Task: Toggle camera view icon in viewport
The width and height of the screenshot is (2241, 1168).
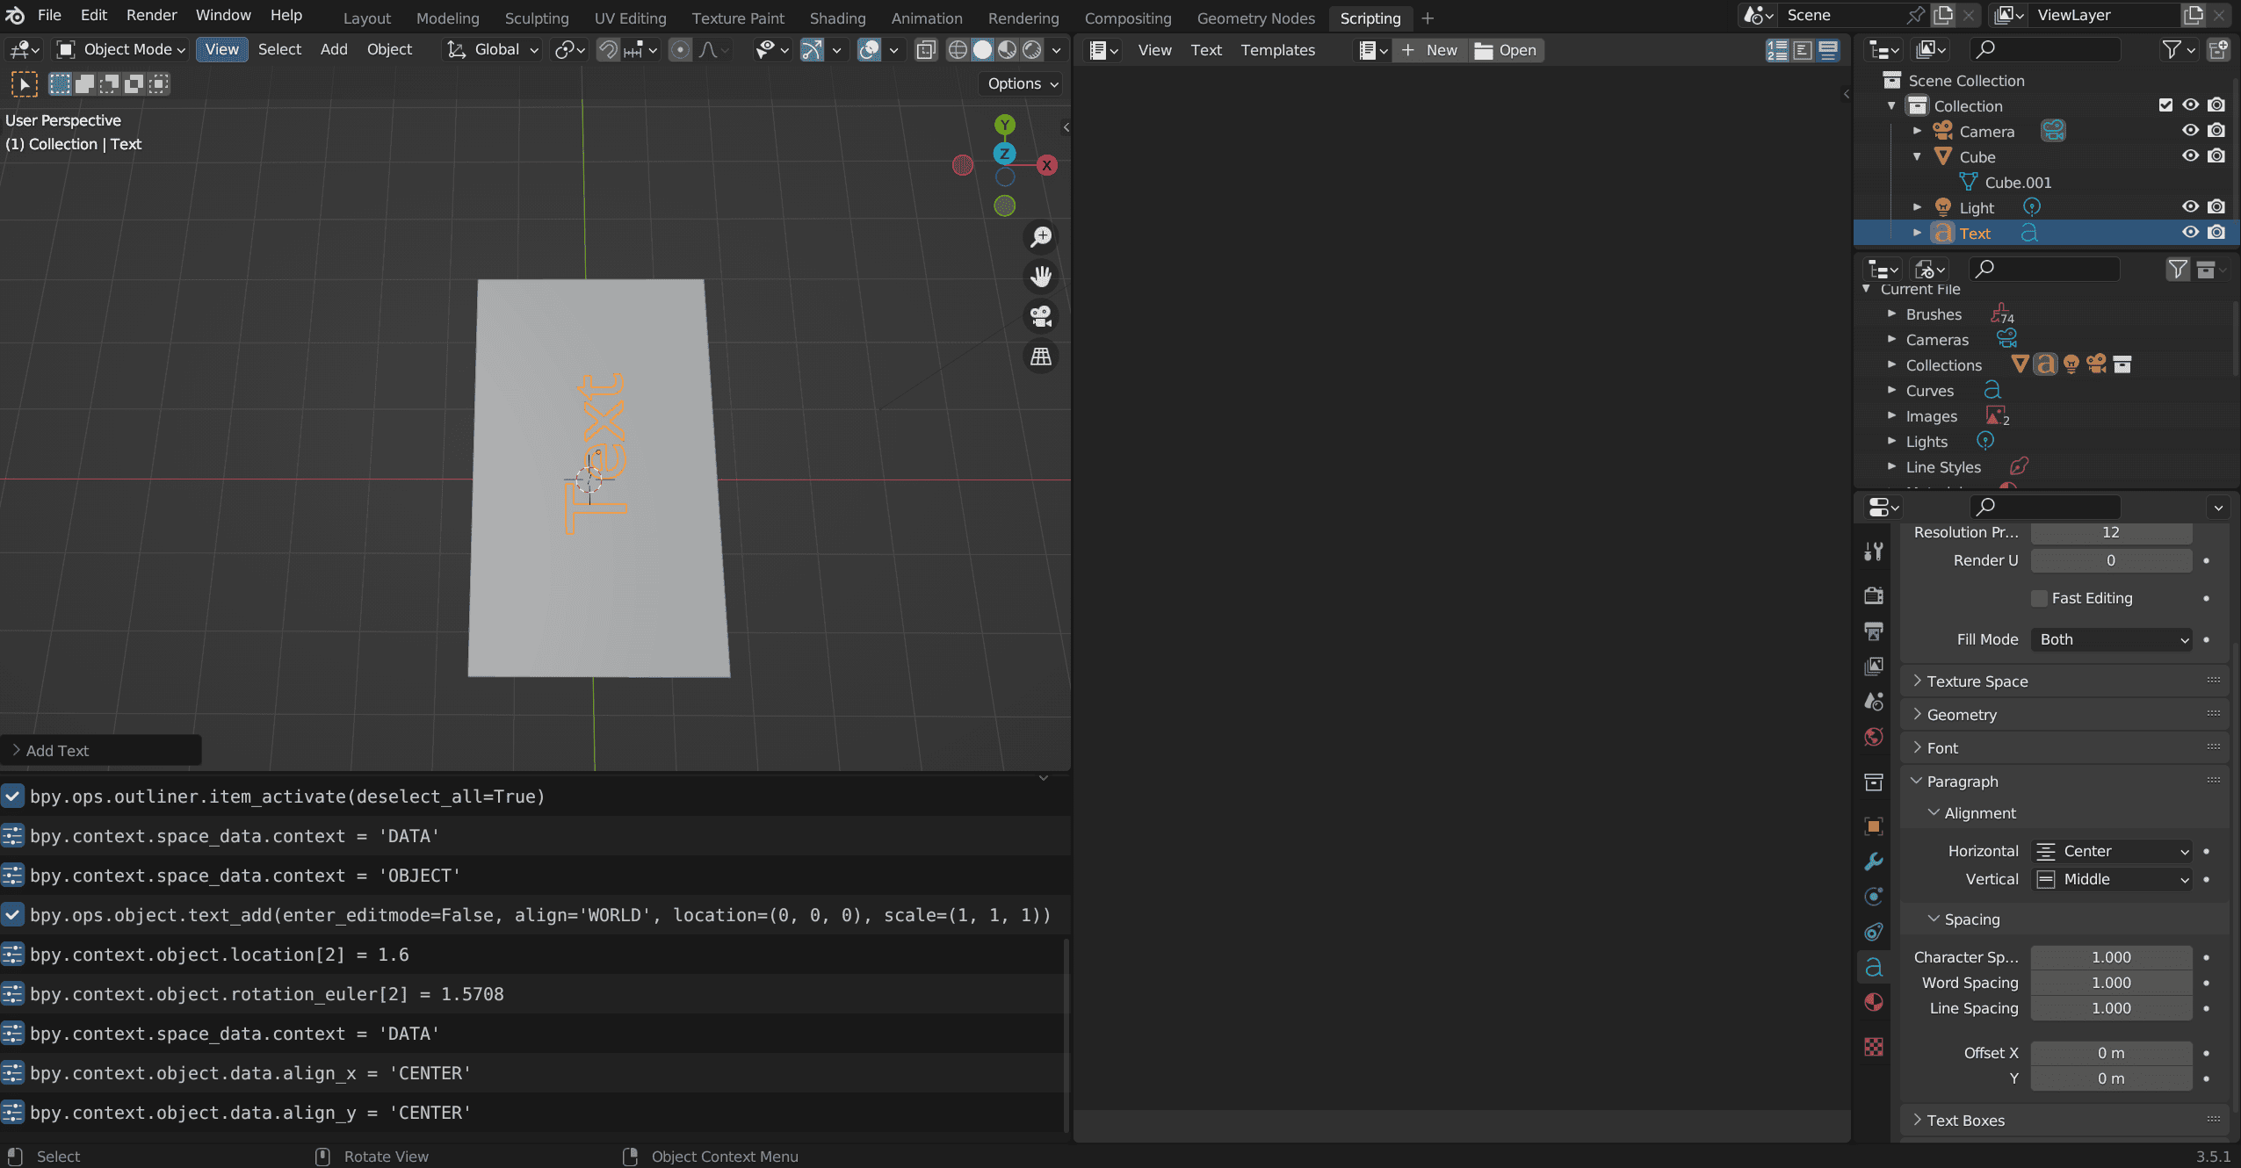Action: click(1041, 316)
